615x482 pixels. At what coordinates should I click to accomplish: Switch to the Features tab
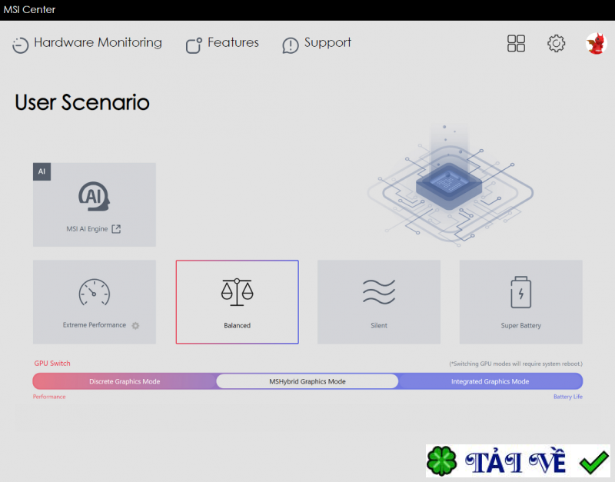[222, 43]
